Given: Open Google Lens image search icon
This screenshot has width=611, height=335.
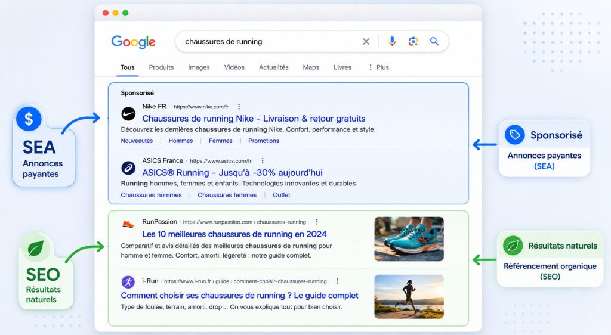Looking at the screenshot, I should coord(413,41).
